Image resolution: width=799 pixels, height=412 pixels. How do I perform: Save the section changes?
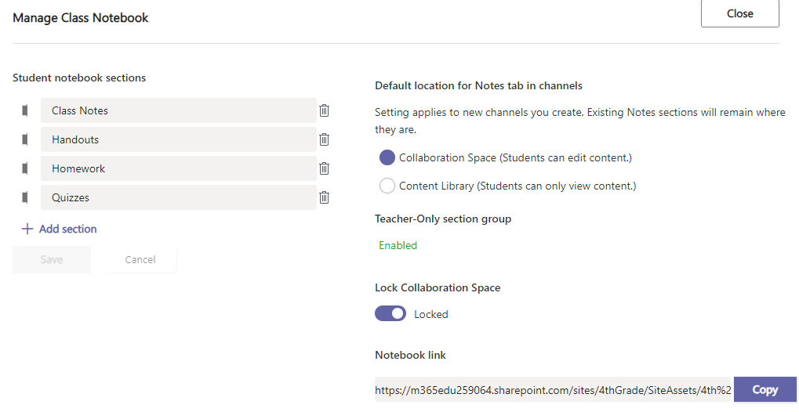[x=52, y=259]
